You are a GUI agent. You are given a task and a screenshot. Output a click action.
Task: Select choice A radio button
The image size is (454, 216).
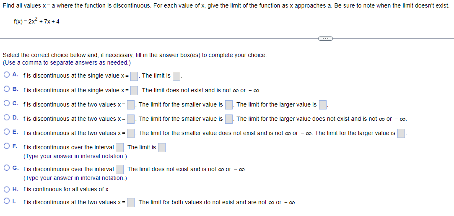coord(7,75)
